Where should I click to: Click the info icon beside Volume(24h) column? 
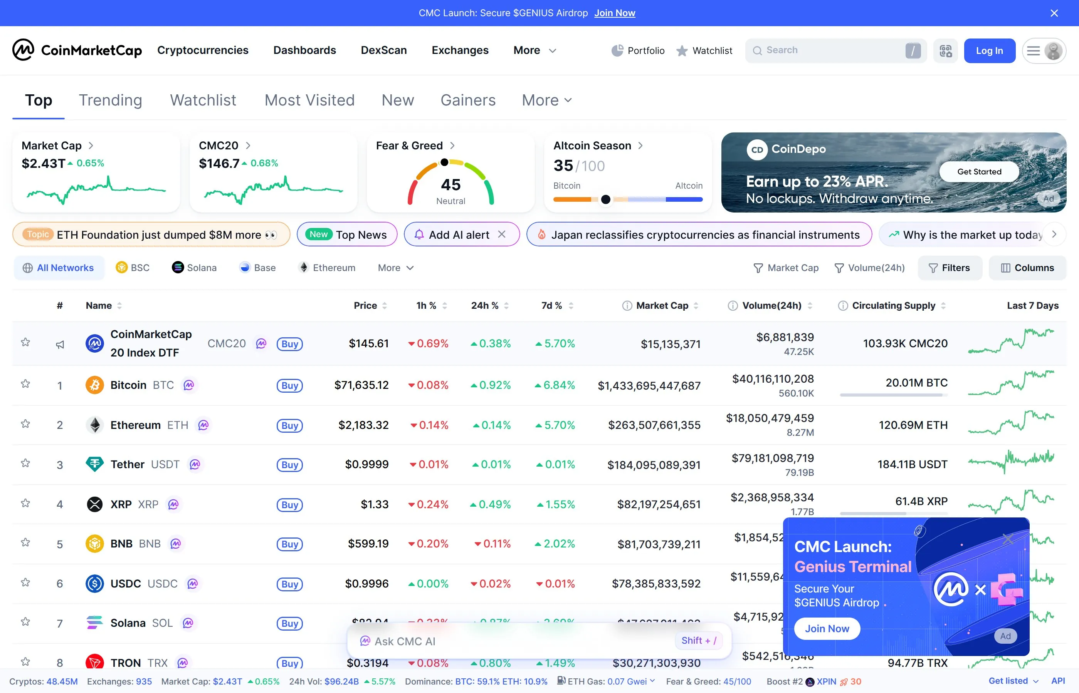click(x=733, y=306)
